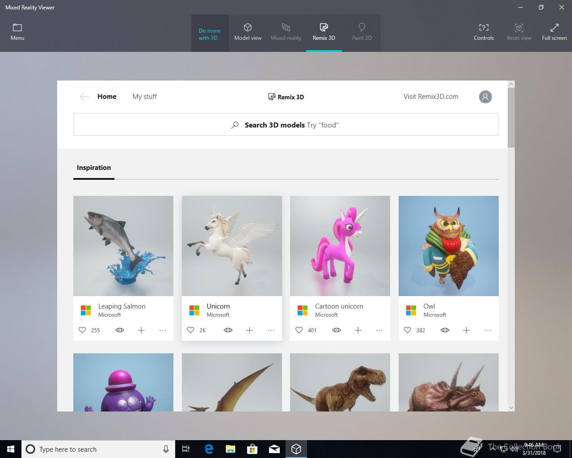572x458 pixels.
Task: Like the Owl model
Action: tap(408, 330)
